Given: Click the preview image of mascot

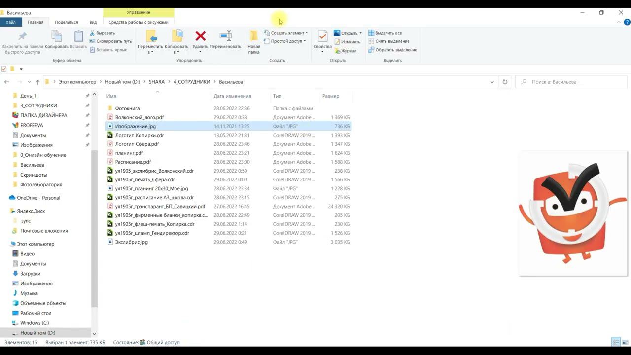Looking at the screenshot, I should click(x=573, y=213).
